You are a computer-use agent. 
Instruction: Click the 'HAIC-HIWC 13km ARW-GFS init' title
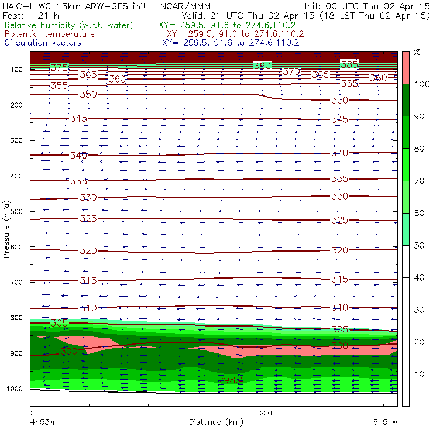click(x=74, y=6)
